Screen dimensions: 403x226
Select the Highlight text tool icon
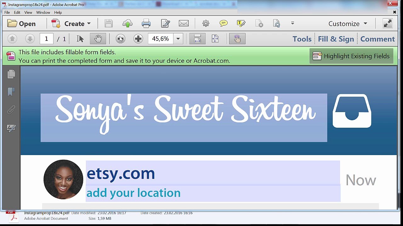pyautogui.click(x=241, y=24)
